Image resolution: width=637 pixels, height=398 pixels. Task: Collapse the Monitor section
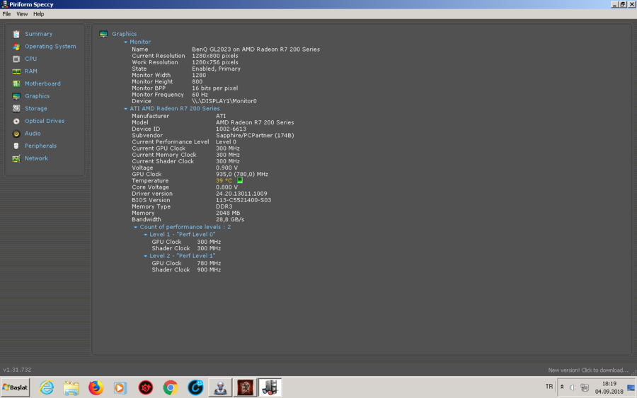125,42
